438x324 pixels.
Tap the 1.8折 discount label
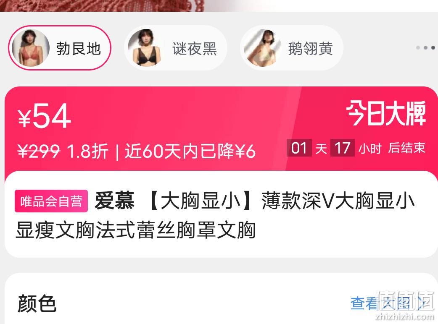click(x=87, y=151)
